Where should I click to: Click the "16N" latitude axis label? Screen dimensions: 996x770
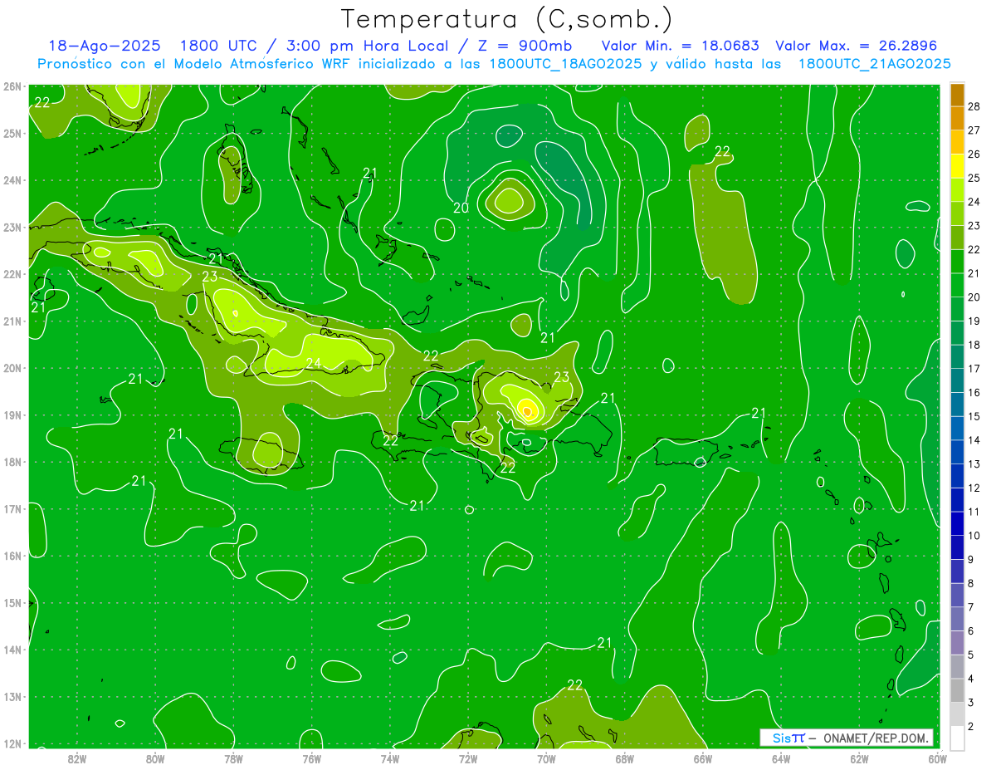click(12, 556)
